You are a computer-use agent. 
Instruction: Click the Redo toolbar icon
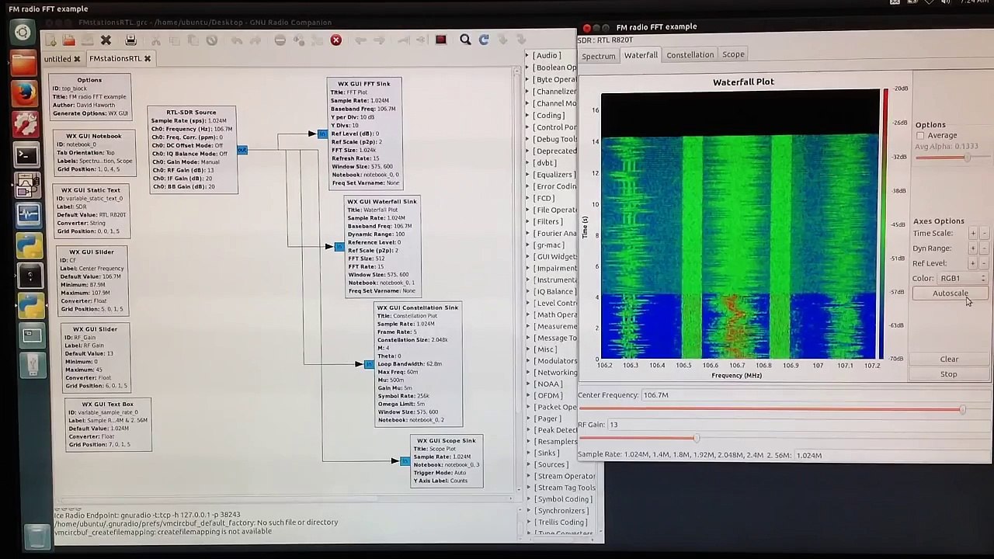click(x=255, y=40)
